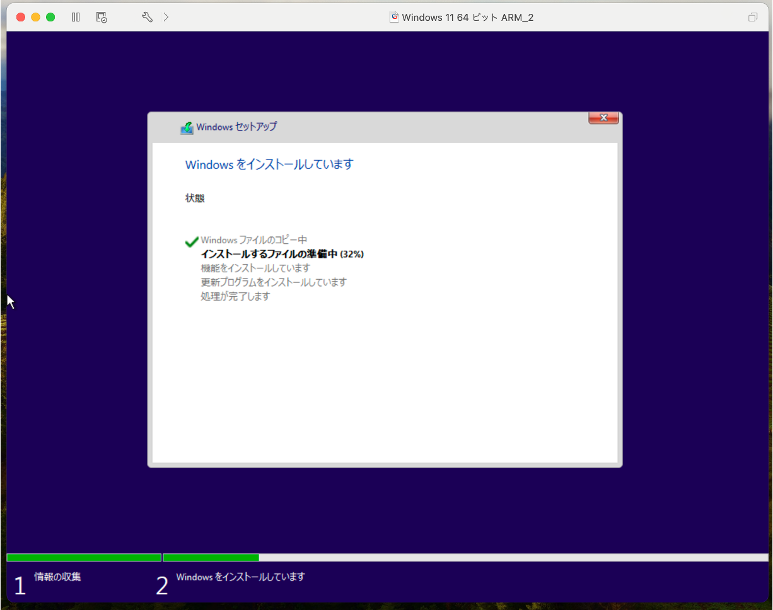Pause the virtual machine
773x610 pixels.
coord(76,17)
